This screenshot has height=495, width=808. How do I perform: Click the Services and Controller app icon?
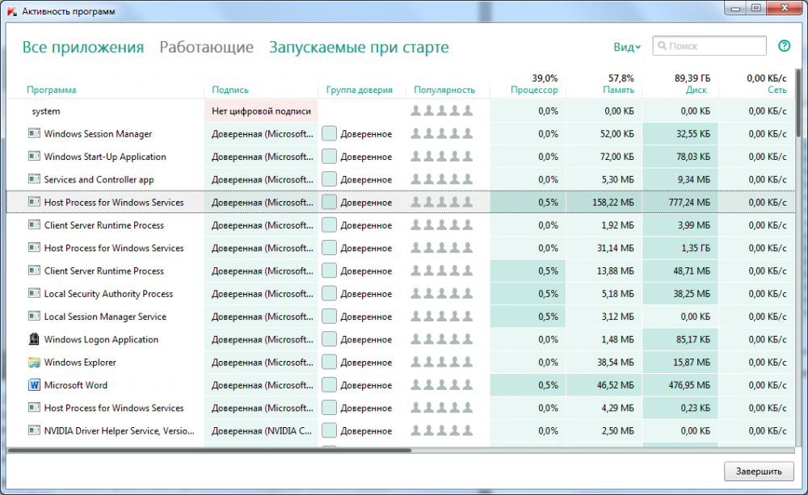click(x=34, y=179)
